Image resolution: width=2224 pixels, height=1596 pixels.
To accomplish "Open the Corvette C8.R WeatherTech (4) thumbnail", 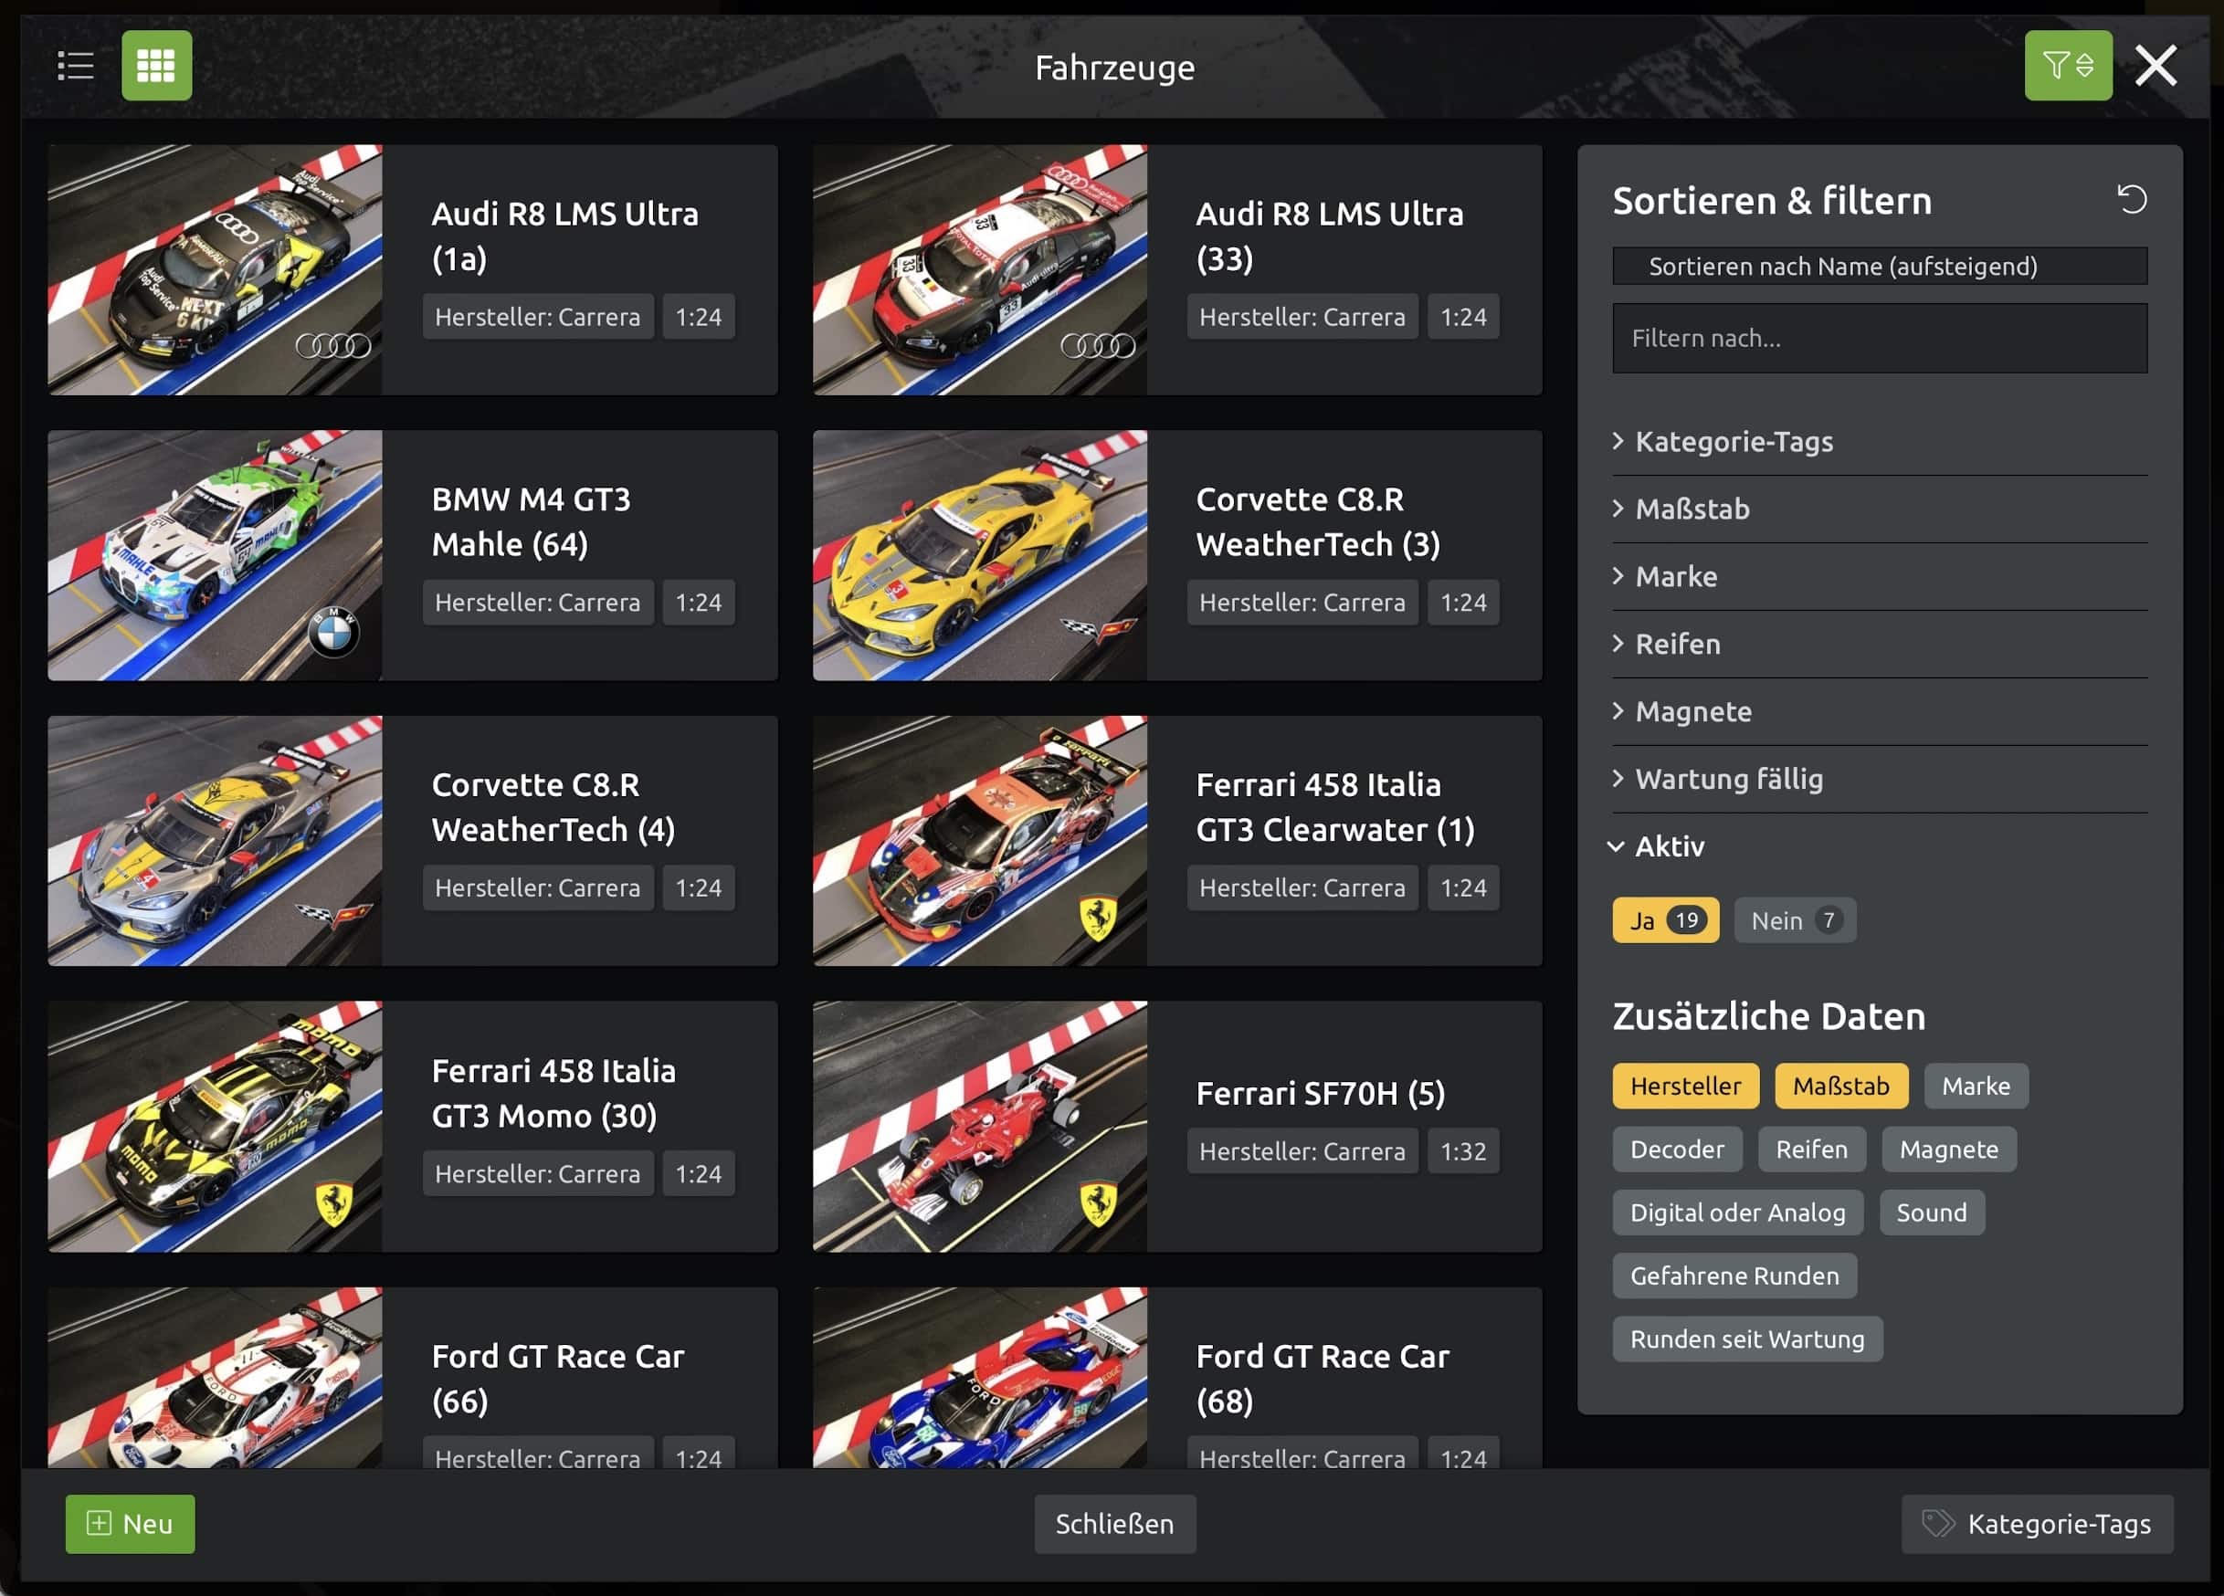I will pos(215,840).
